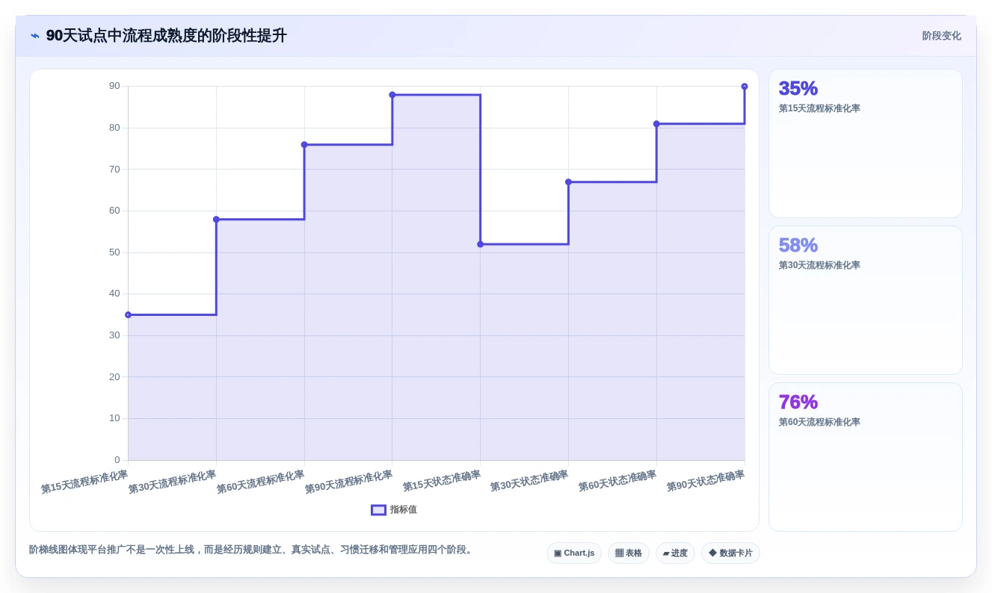Screen dimensions: 992x593
Task: Select the 表格 tag
Action: pos(629,553)
